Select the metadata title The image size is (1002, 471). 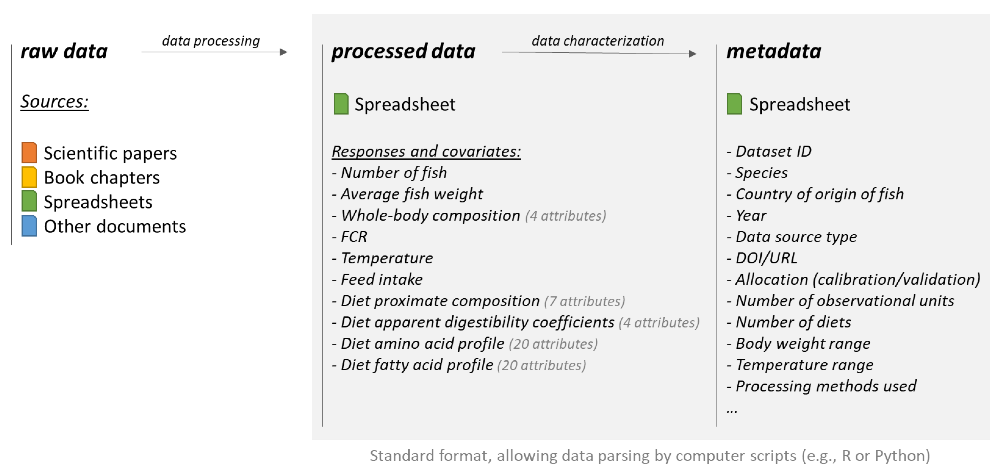point(774,51)
